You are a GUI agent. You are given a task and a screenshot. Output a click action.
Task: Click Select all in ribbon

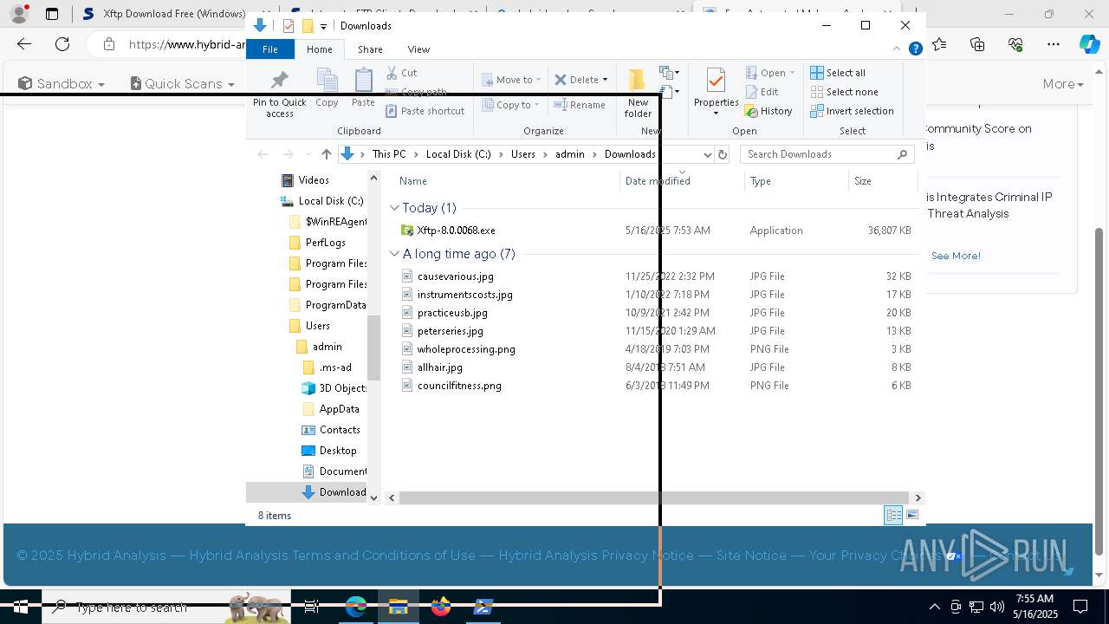click(838, 73)
